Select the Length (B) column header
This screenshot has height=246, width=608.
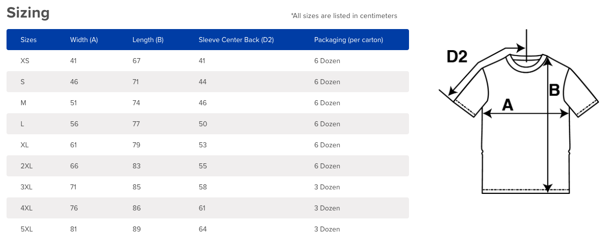click(x=148, y=40)
